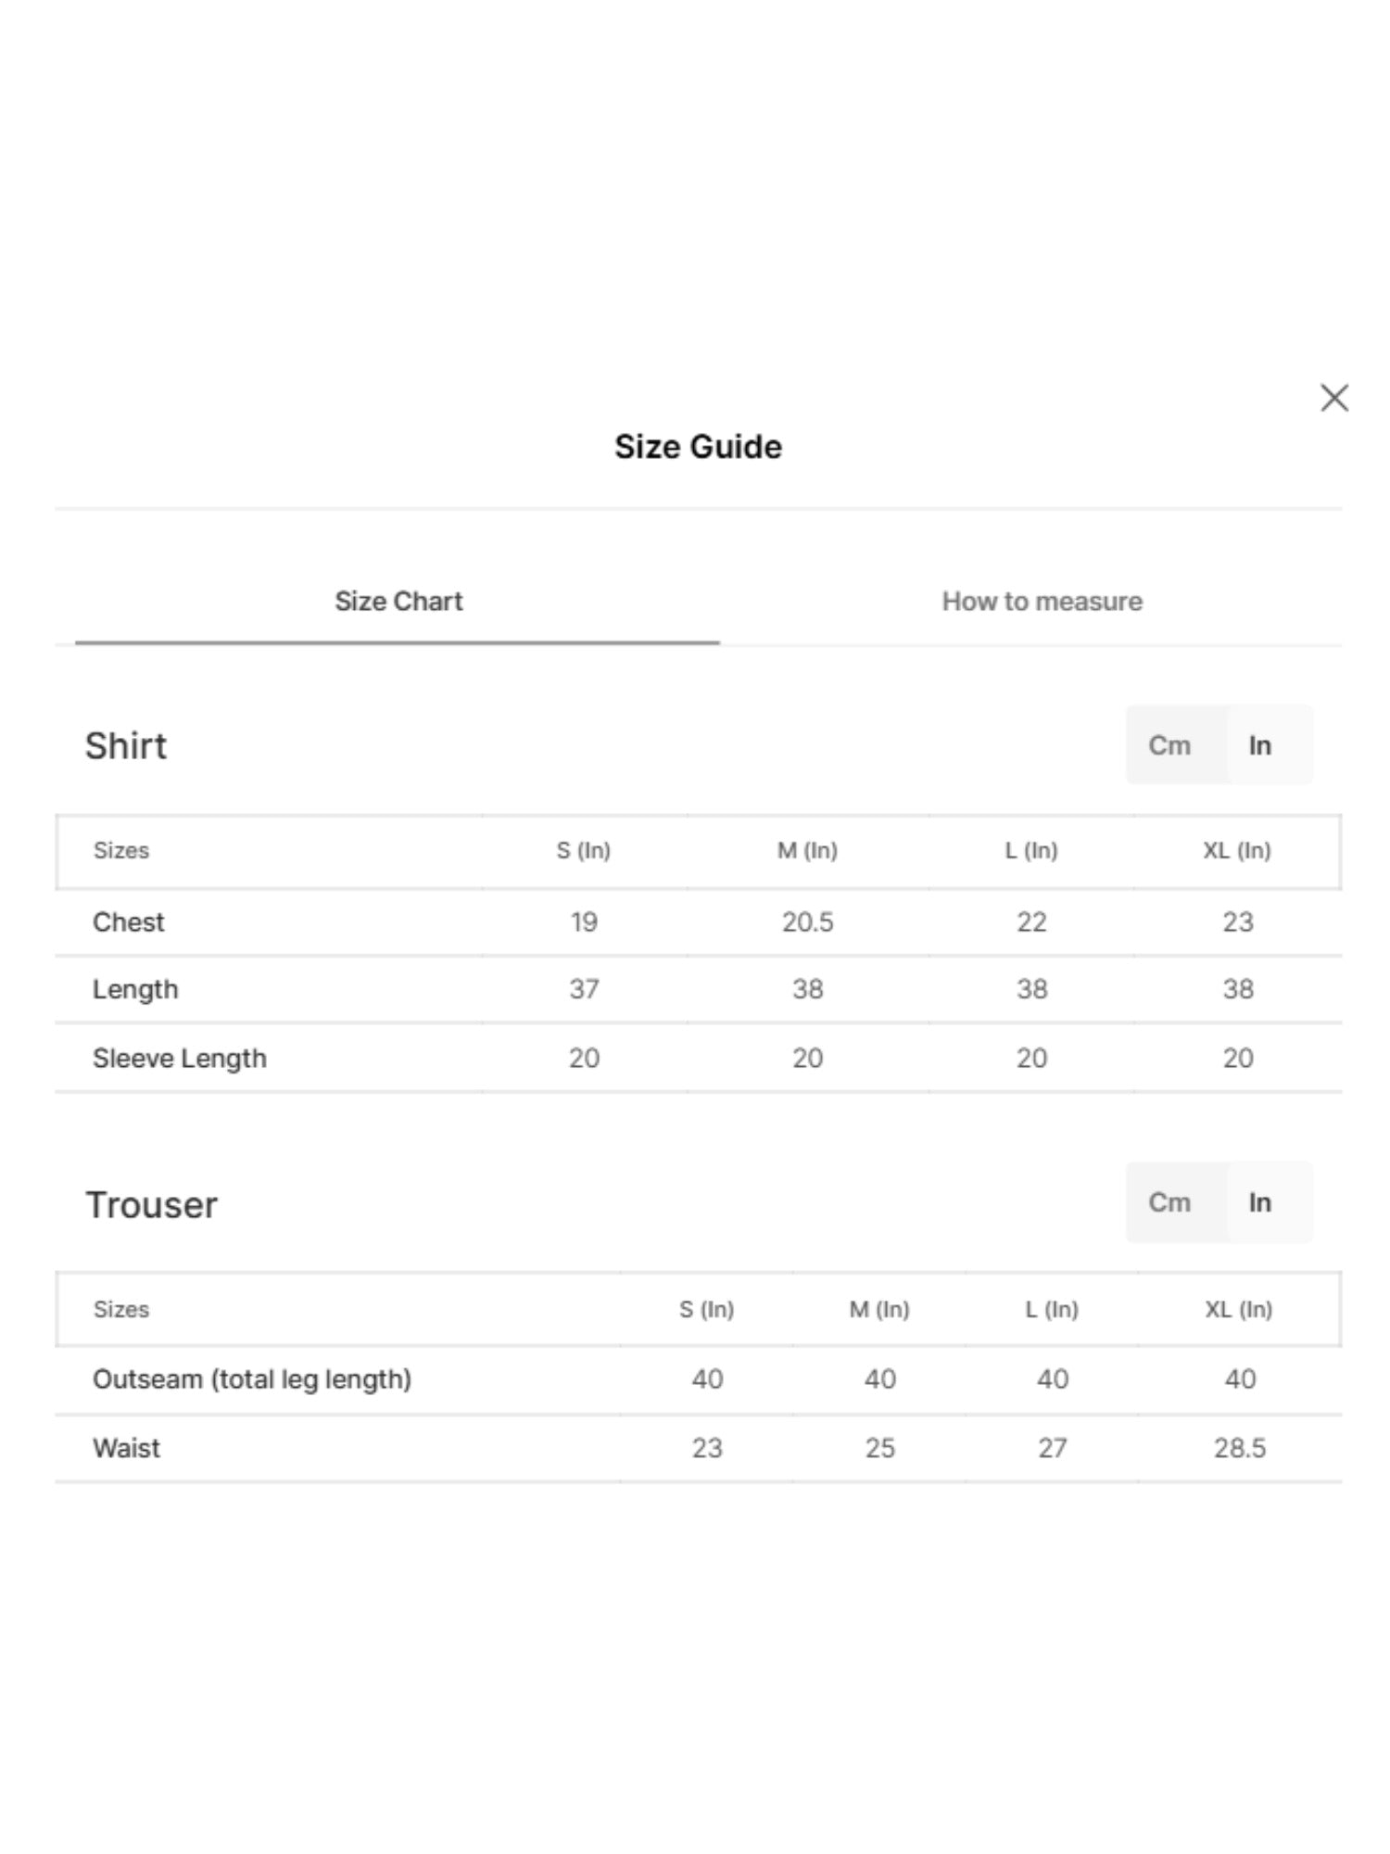This screenshot has width=1390, height=1854.
Task: Click the Trouser section title
Action: click(152, 1204)
